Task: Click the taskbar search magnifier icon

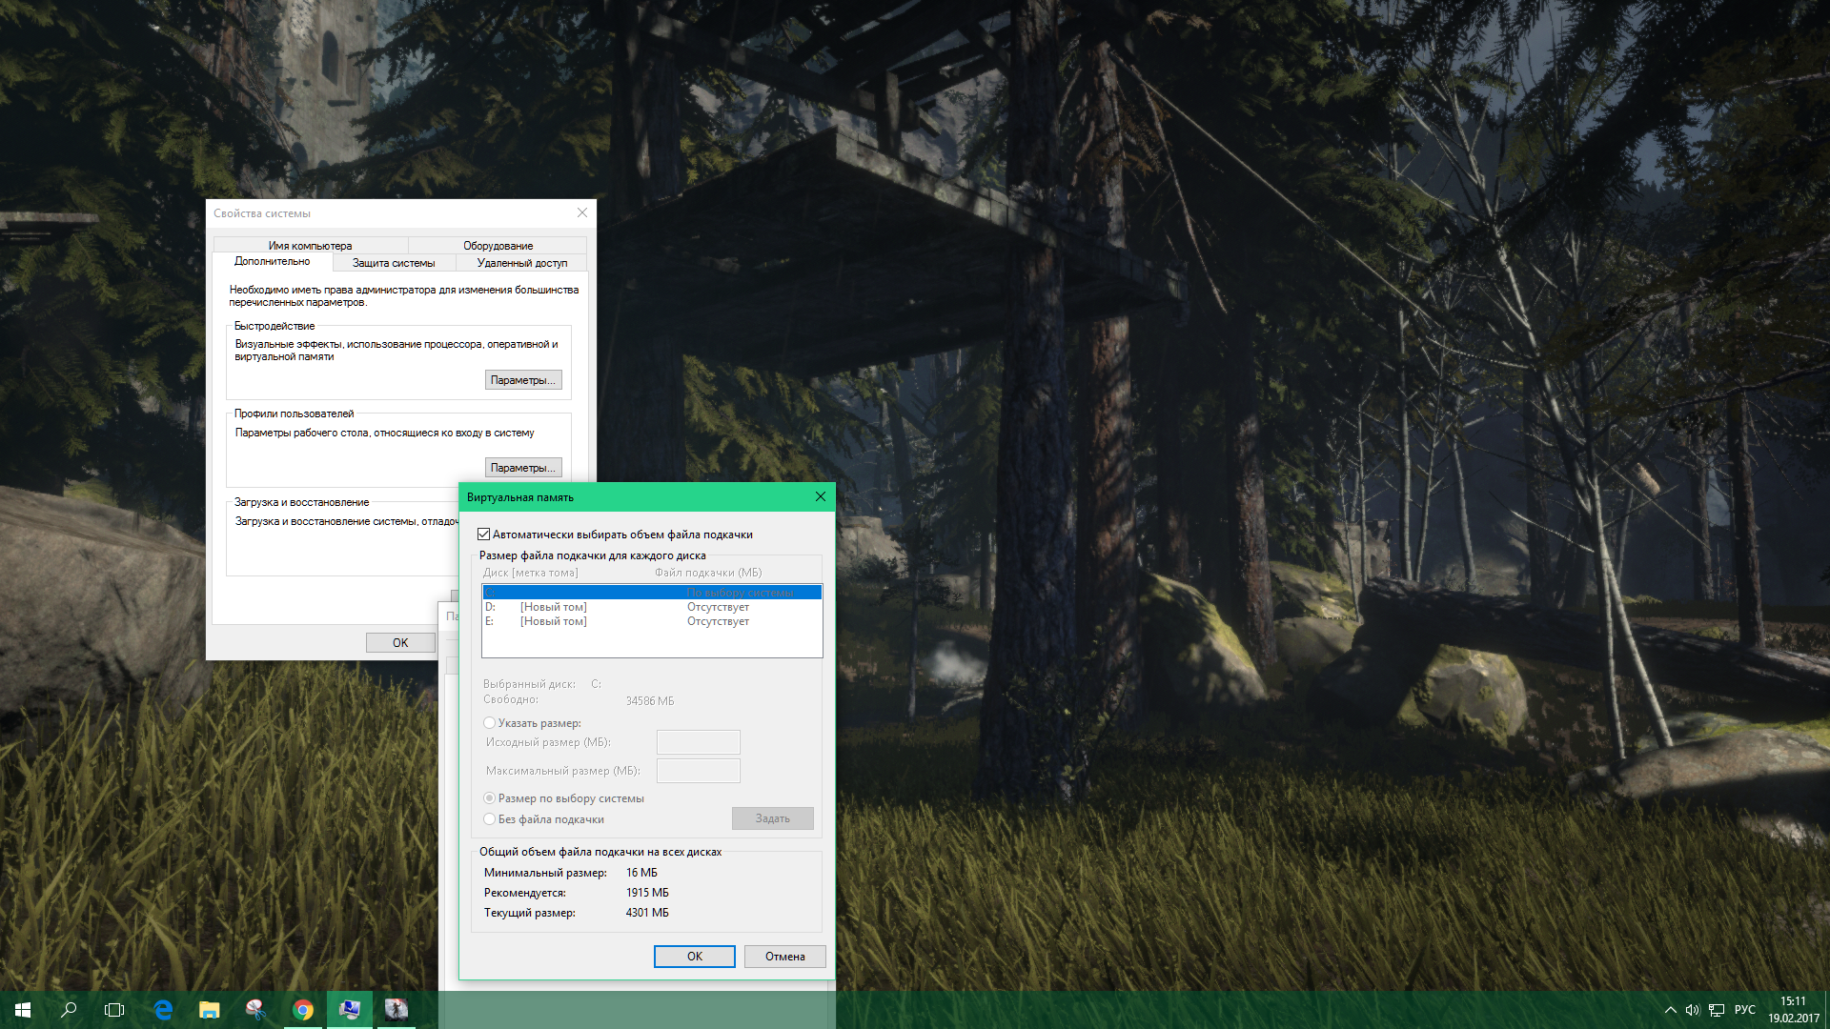Action: tap(69, 1010)
